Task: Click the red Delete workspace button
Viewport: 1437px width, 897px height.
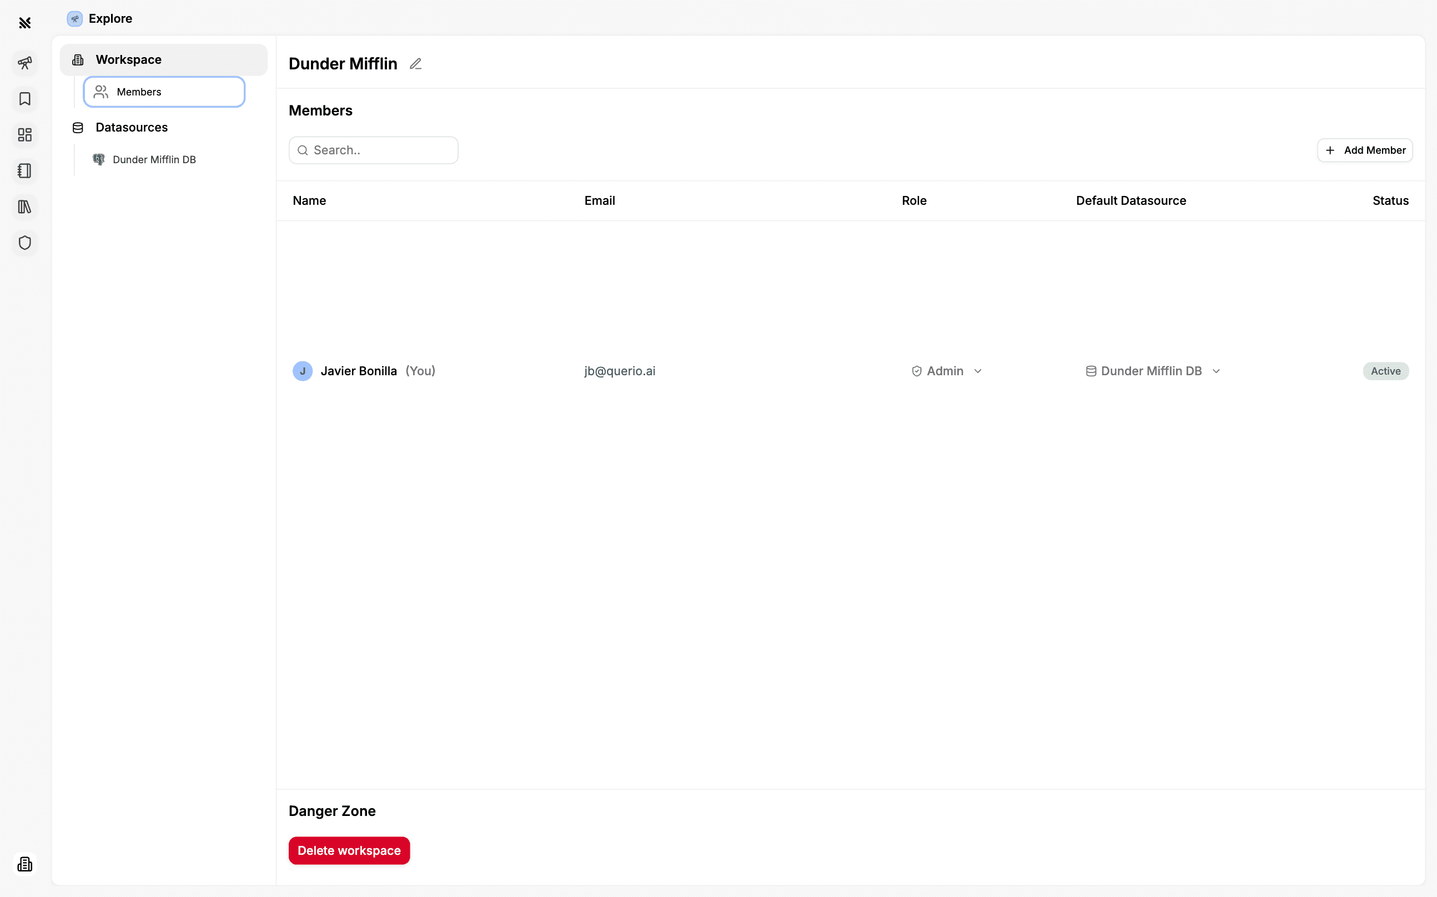Action: (x=349, y=850)
